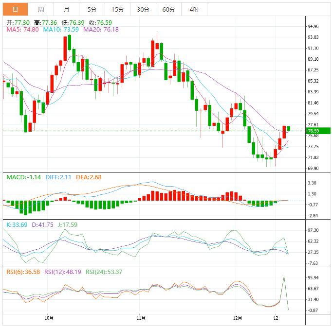Click the MA20: 76.18 indicator label
Screen dimensions: 332x326
point(101,30)
